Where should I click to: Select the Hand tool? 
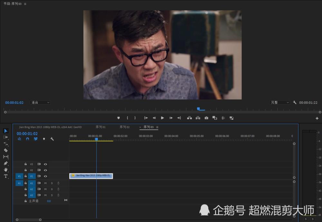[6, 170]
